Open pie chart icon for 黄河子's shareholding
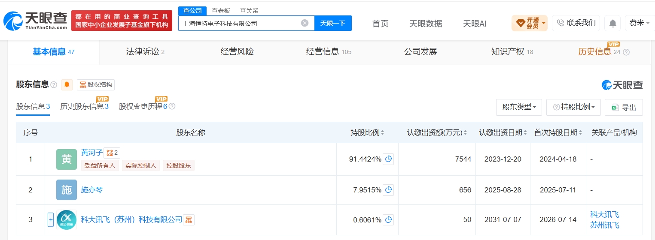 point(388,159)
